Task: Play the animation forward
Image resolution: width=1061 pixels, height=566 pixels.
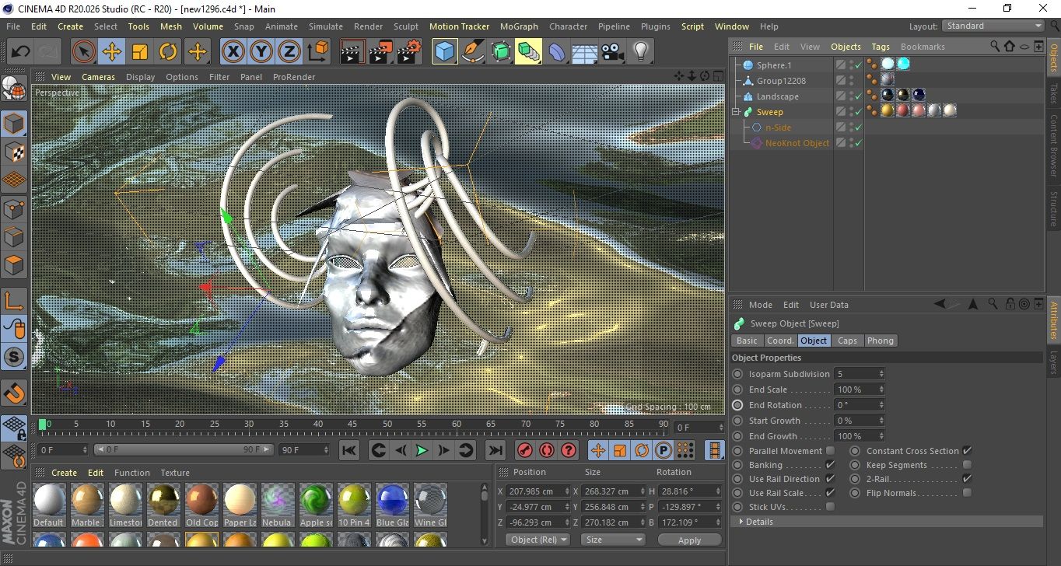Action: point(422,450)
